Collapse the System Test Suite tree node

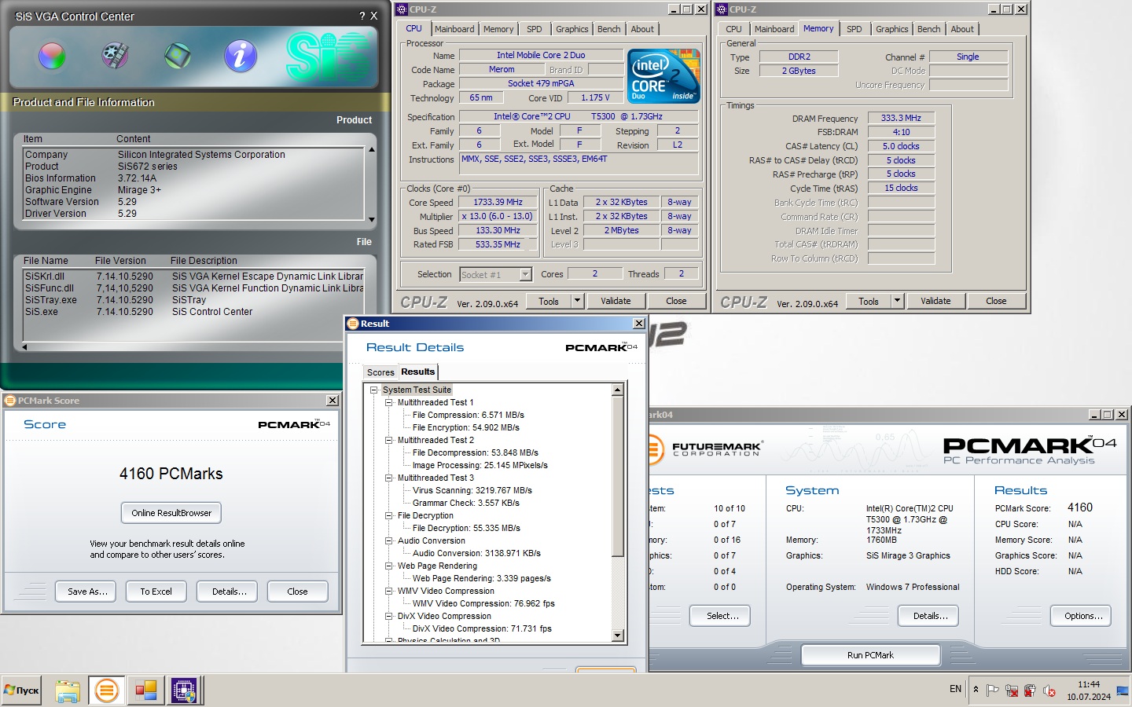click(374, 390)
